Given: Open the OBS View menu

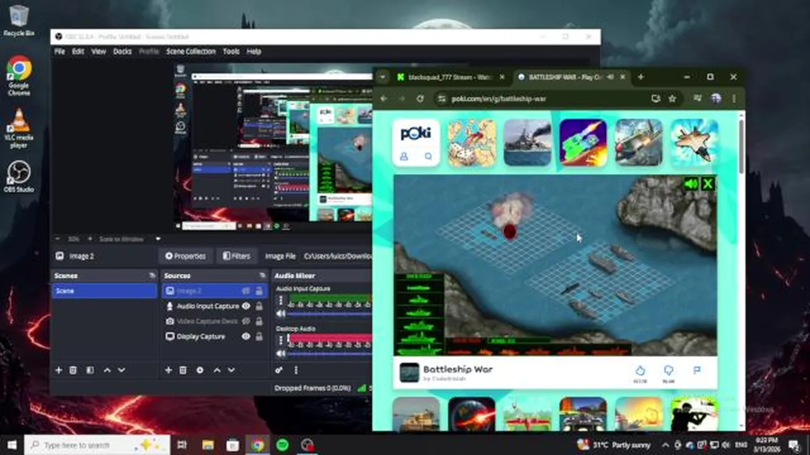Looking at the screenshot, I should (99, 51).
